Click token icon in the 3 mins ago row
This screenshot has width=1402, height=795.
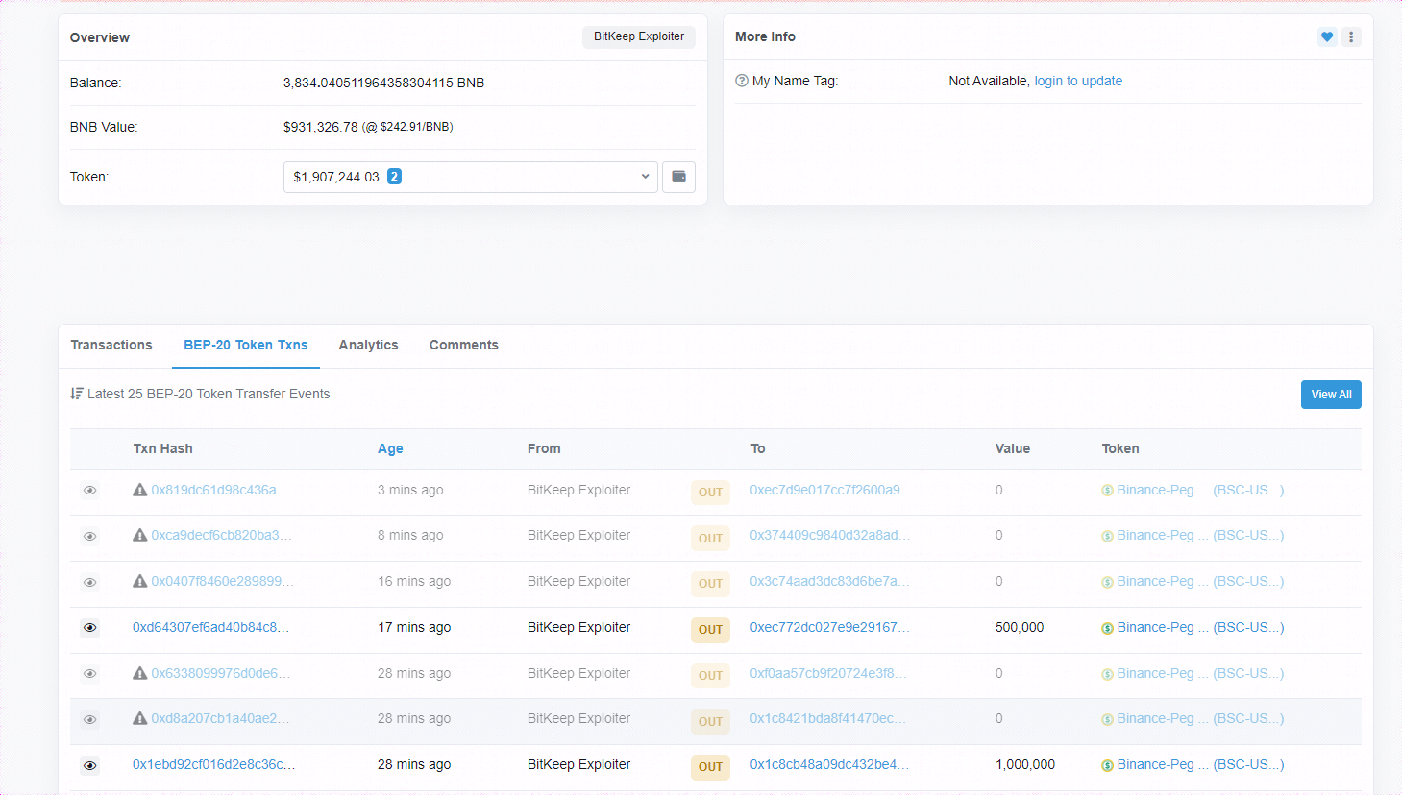[x=1107, y=491]
